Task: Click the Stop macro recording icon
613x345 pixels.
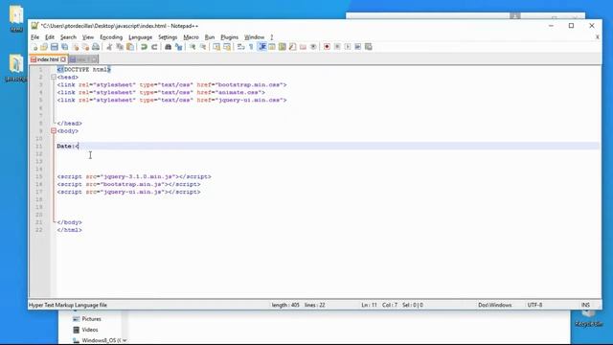Action: point(337,47)
